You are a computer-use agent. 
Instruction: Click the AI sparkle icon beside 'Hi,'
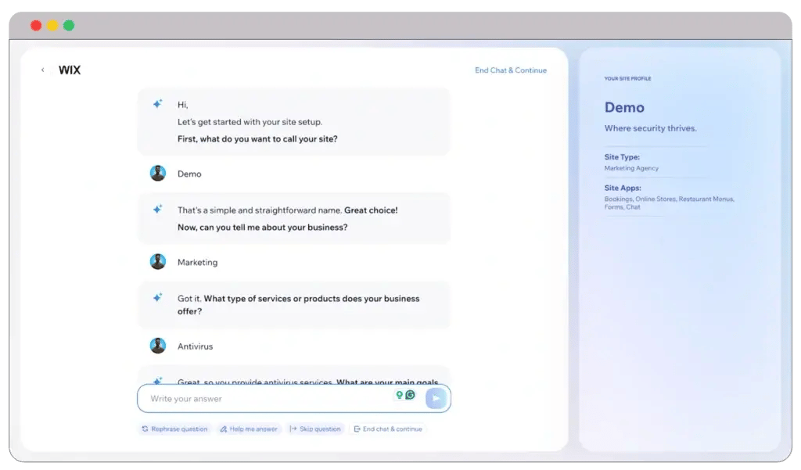coord(157,104)
